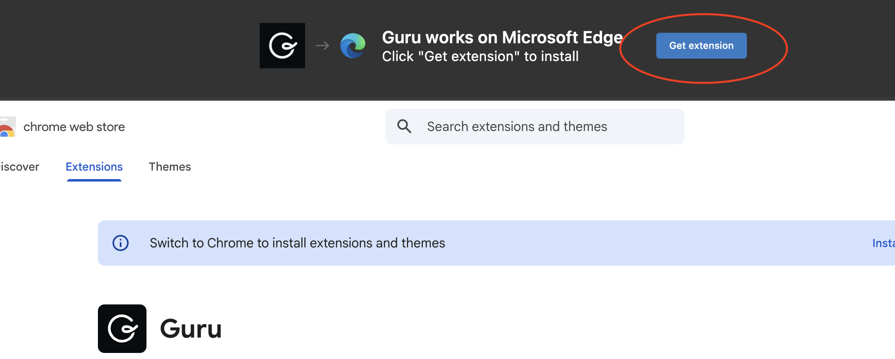Click the Microsoft Edge logo icon

[353, 46]
